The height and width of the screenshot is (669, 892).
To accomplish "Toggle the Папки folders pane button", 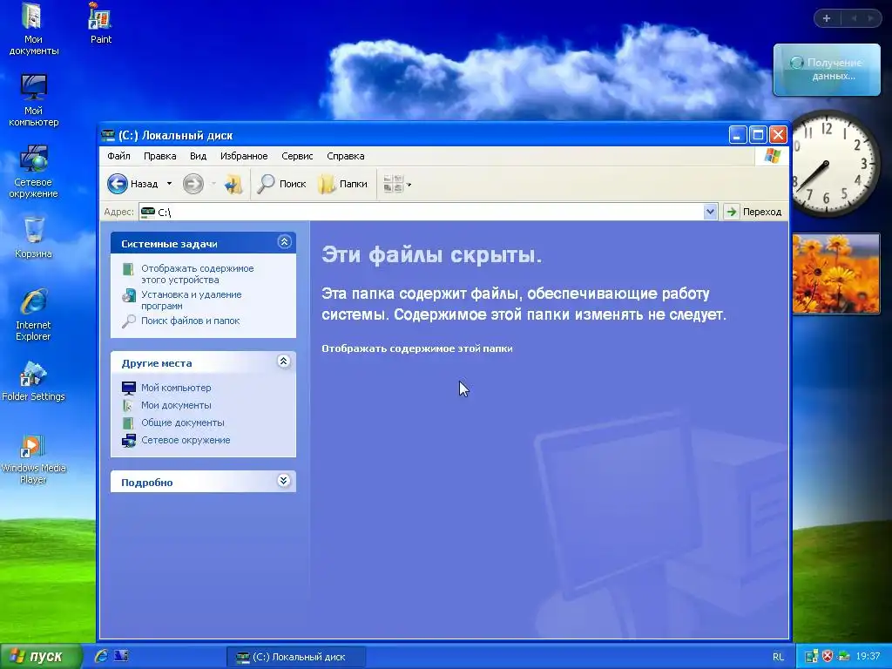I will point(342,184).
